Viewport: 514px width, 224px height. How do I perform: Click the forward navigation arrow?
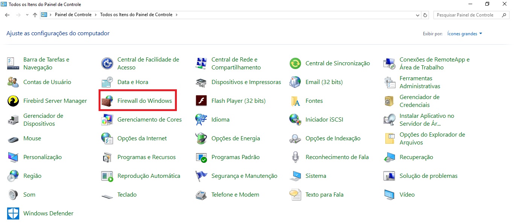18,15
